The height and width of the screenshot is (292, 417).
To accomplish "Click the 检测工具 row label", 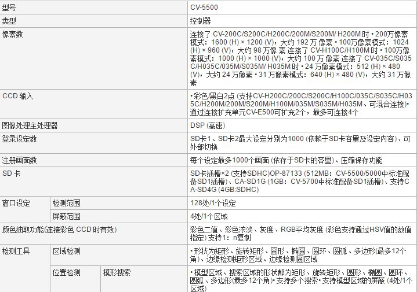I will [x=16, y=251].
